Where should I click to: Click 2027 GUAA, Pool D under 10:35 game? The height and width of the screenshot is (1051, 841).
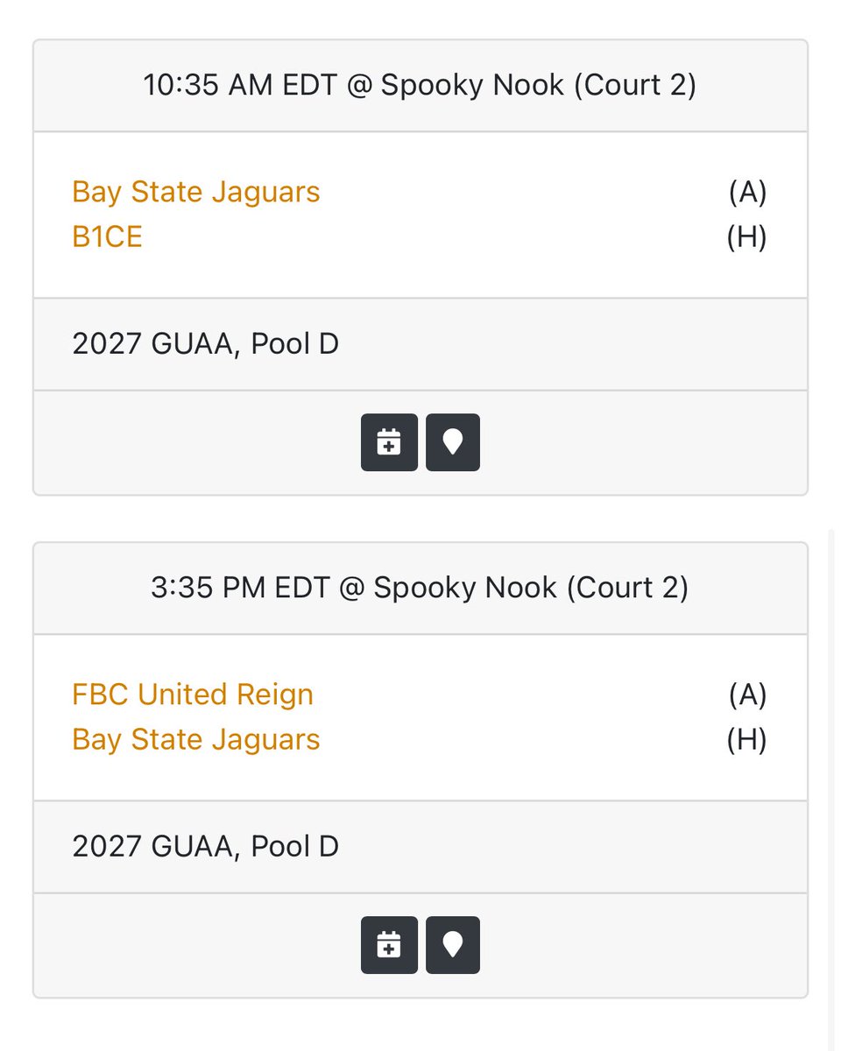206,344
